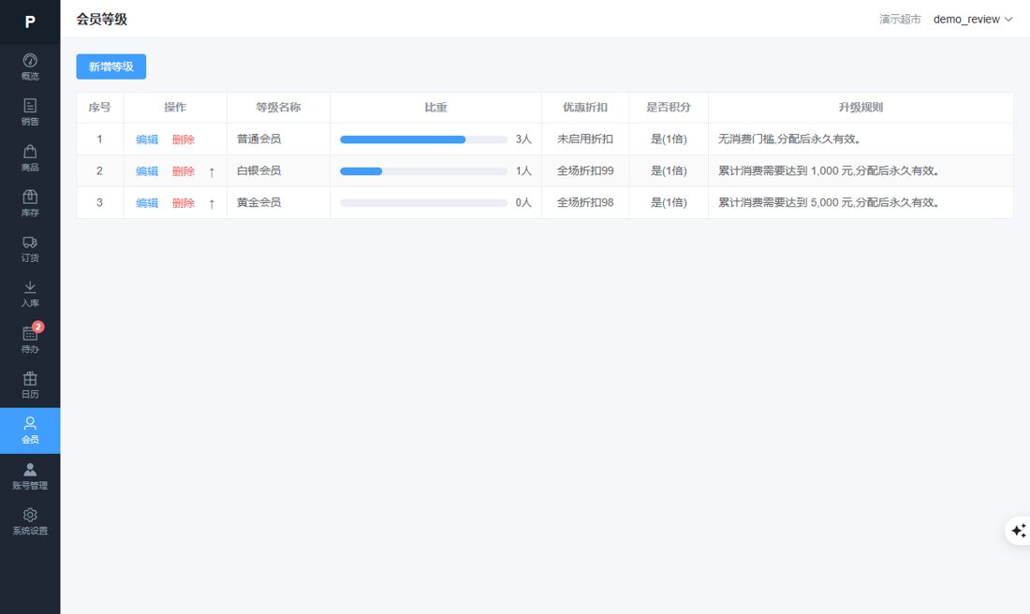The image size is (1030, 614).
Task: Move 黄金会员 up with arrow icon
Action: point(212,203)
